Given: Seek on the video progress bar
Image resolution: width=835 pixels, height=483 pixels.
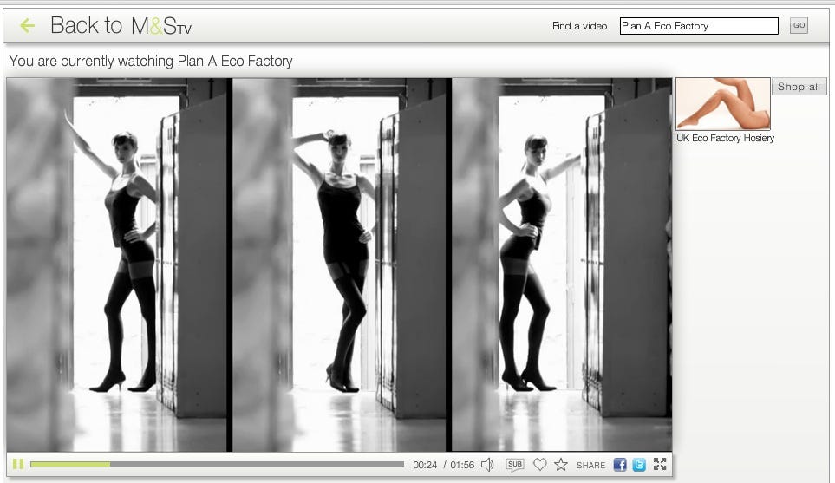Looking at the screenshot, I should 218,465.
